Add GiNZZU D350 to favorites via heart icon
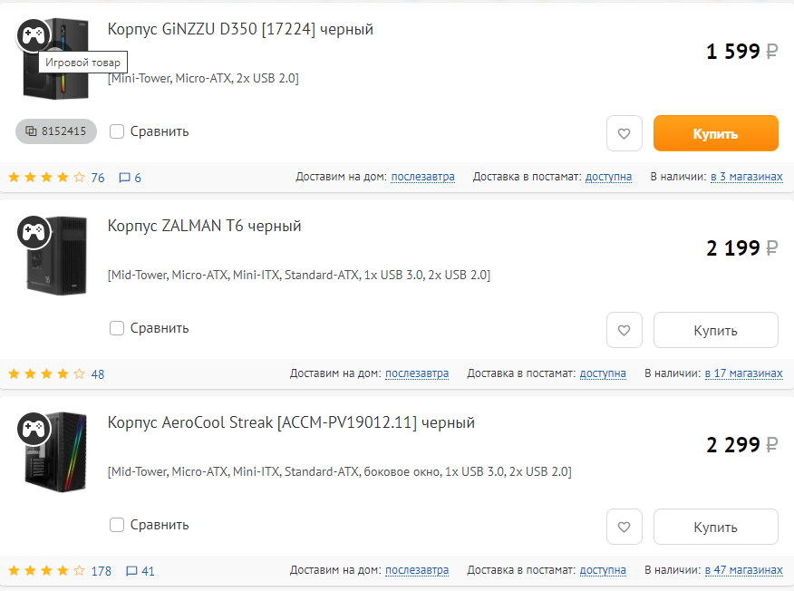Screen dimensions: 794x591 [x=624, y=133]
